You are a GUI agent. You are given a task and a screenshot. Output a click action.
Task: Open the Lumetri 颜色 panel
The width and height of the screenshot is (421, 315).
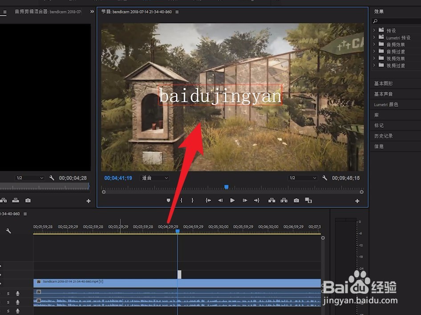(386, 105)
